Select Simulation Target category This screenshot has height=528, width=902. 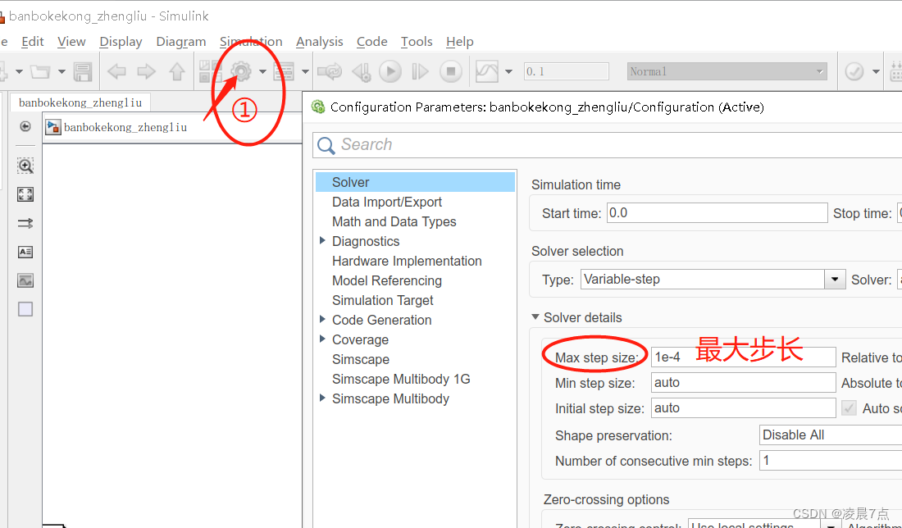(383, 300)
